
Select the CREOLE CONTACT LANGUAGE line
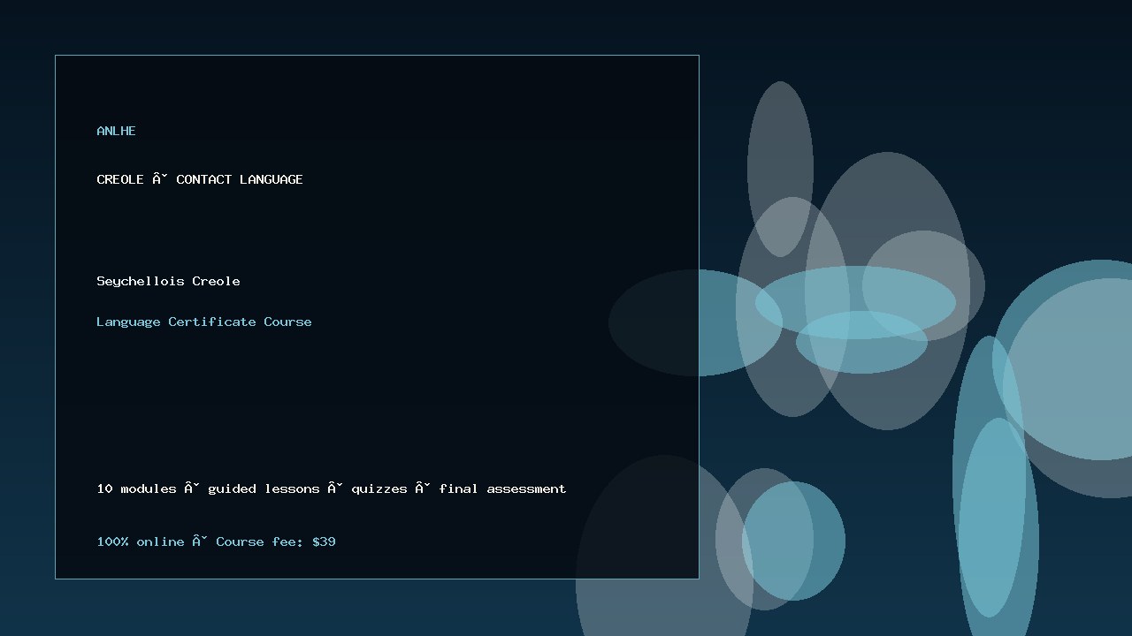coord(200,178)
